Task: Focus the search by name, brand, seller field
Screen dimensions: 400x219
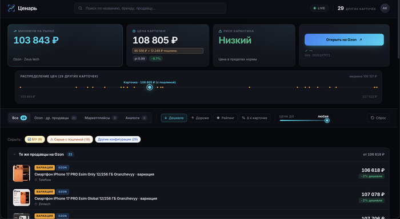Action: click(150, 8)
